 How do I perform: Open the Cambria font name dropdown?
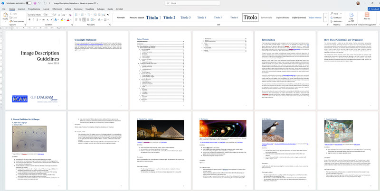pos(36,15)
